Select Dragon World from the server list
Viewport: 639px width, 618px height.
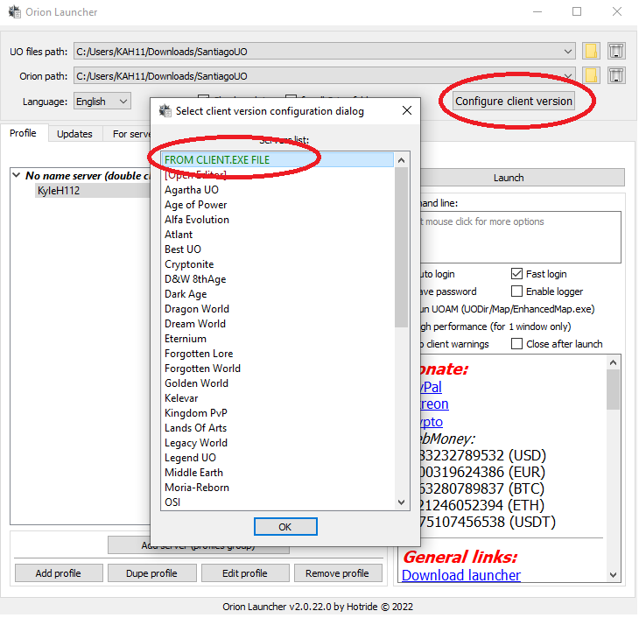pyautogui.click(x=197, y=309)
